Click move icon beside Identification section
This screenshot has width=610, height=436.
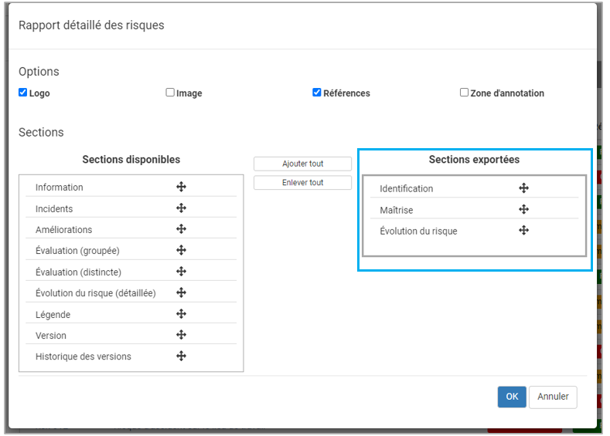point(523,188)
